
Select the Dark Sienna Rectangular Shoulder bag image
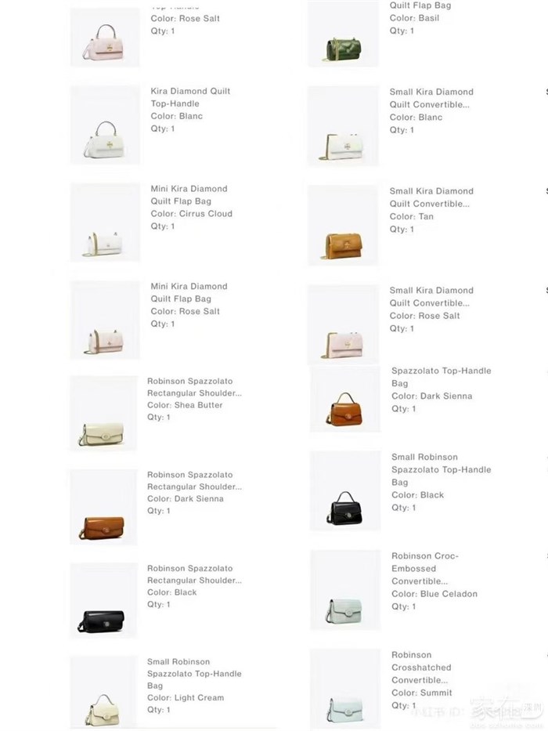[103, 507]
